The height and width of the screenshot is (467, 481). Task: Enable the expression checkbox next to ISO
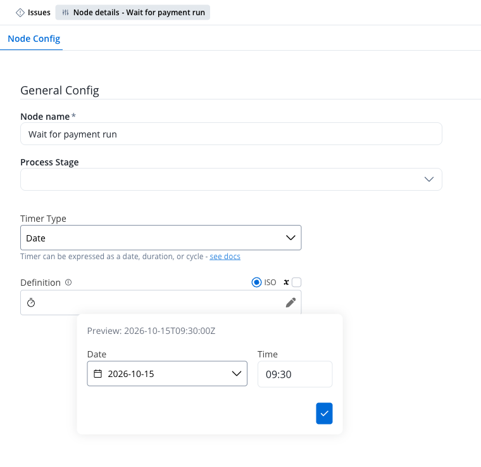(x=296, y=282)
